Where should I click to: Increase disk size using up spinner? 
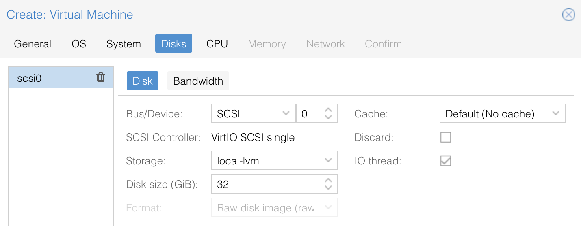[x=328, y=181]
